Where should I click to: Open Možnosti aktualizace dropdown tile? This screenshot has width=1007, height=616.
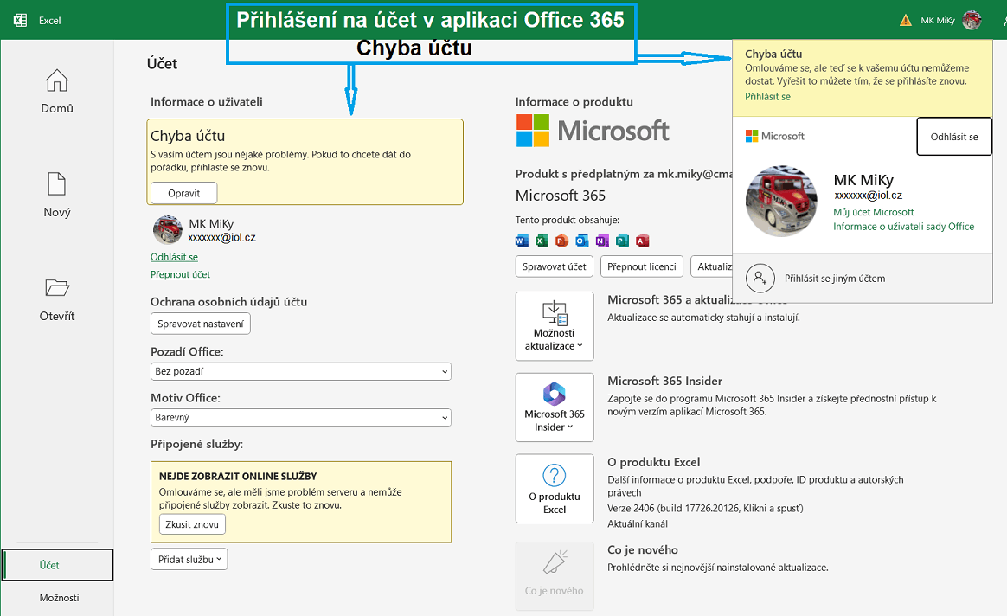(x=555, y=326)
